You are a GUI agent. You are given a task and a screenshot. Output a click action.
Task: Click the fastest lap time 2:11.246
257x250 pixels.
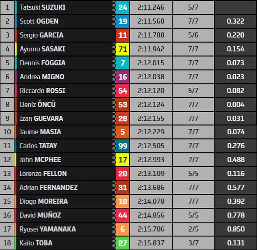[x=151, y=7]
